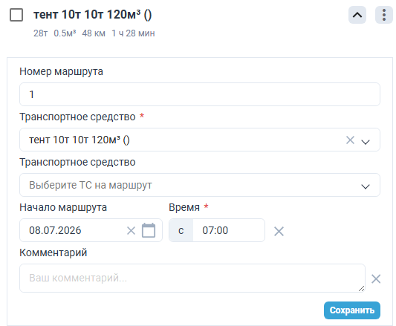Open the three-dot options menu
Screen dimensions: 396x326
pos(384,15)
